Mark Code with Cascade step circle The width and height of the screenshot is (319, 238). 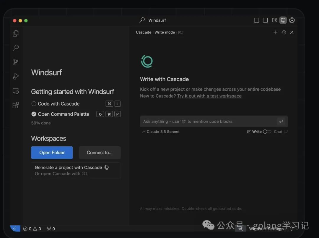pos(34,104)
